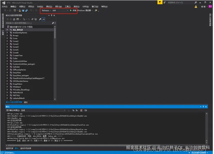Open Solution Explorer window options arrow
Viewport: 214px width, 154px height.
coord(49,15)
